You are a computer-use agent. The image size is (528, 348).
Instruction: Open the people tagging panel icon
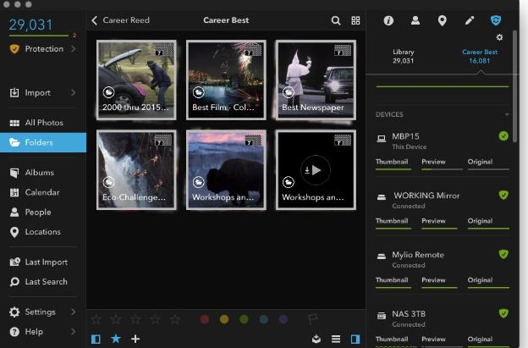click(x=415, y=20)
